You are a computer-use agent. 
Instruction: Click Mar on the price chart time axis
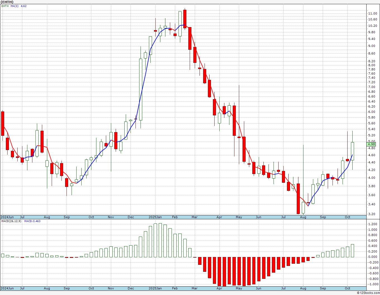pos(194,217)
